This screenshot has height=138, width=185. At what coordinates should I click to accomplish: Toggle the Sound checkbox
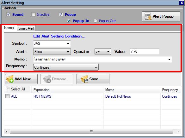click(x=8, y=14)
